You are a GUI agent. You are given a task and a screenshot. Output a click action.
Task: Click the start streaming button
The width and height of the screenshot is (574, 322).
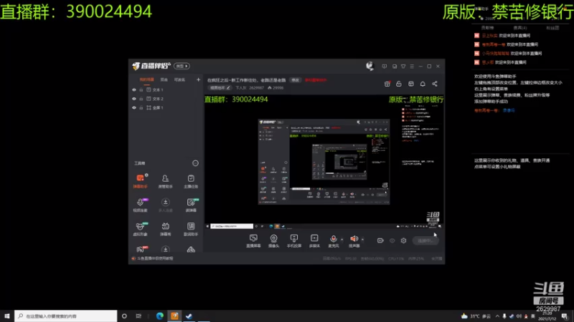[x=425, y=240]
